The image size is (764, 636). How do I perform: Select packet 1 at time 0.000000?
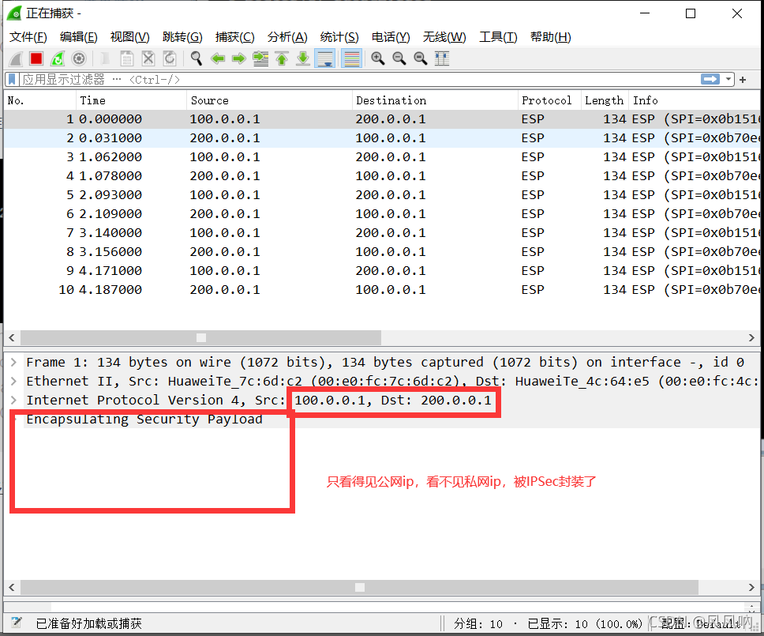[382, 119]
